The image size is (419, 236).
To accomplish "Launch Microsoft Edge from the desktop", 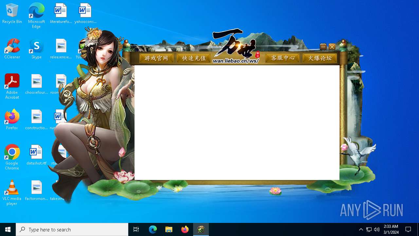I will click(x=36, y=16).
